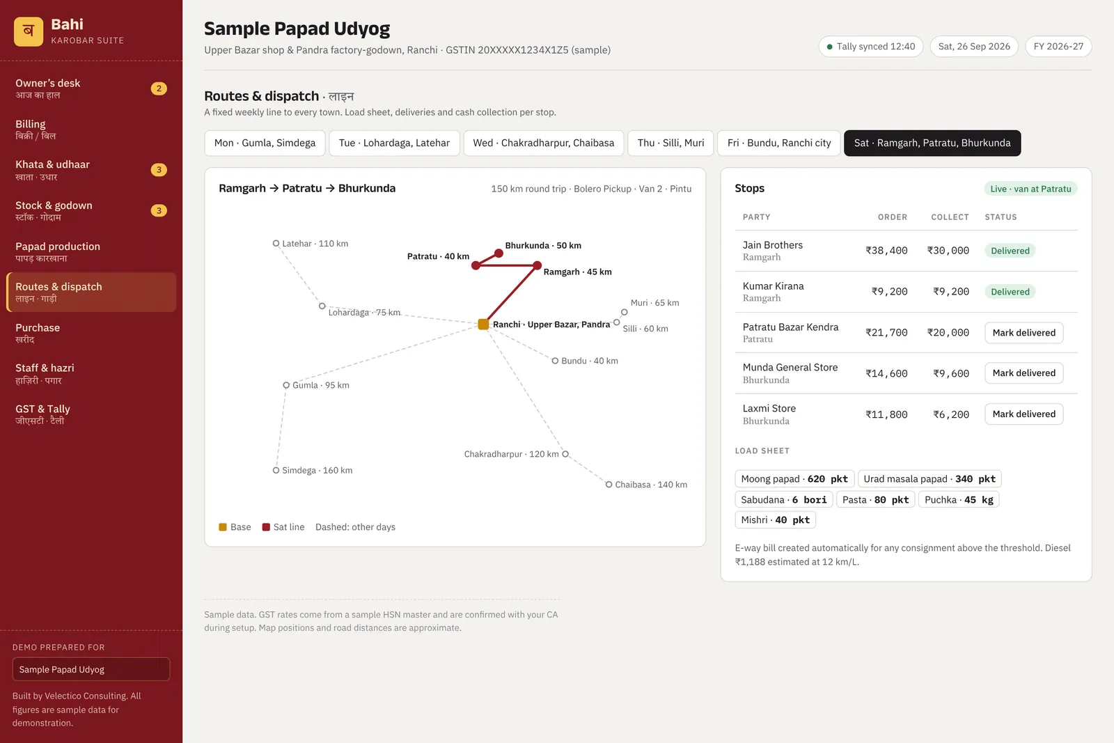Screen dimensions: 1114x743
Task: Click the Sat, 26 Sep 2026 date pill
Action: (974, 47)
